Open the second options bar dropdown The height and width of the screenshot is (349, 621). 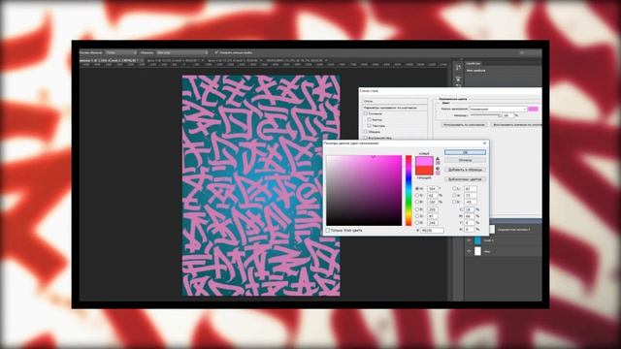click(x=182, y=52)
